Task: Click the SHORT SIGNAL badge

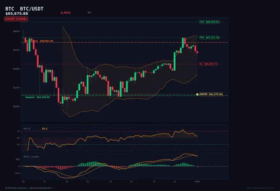Action: 16,19
